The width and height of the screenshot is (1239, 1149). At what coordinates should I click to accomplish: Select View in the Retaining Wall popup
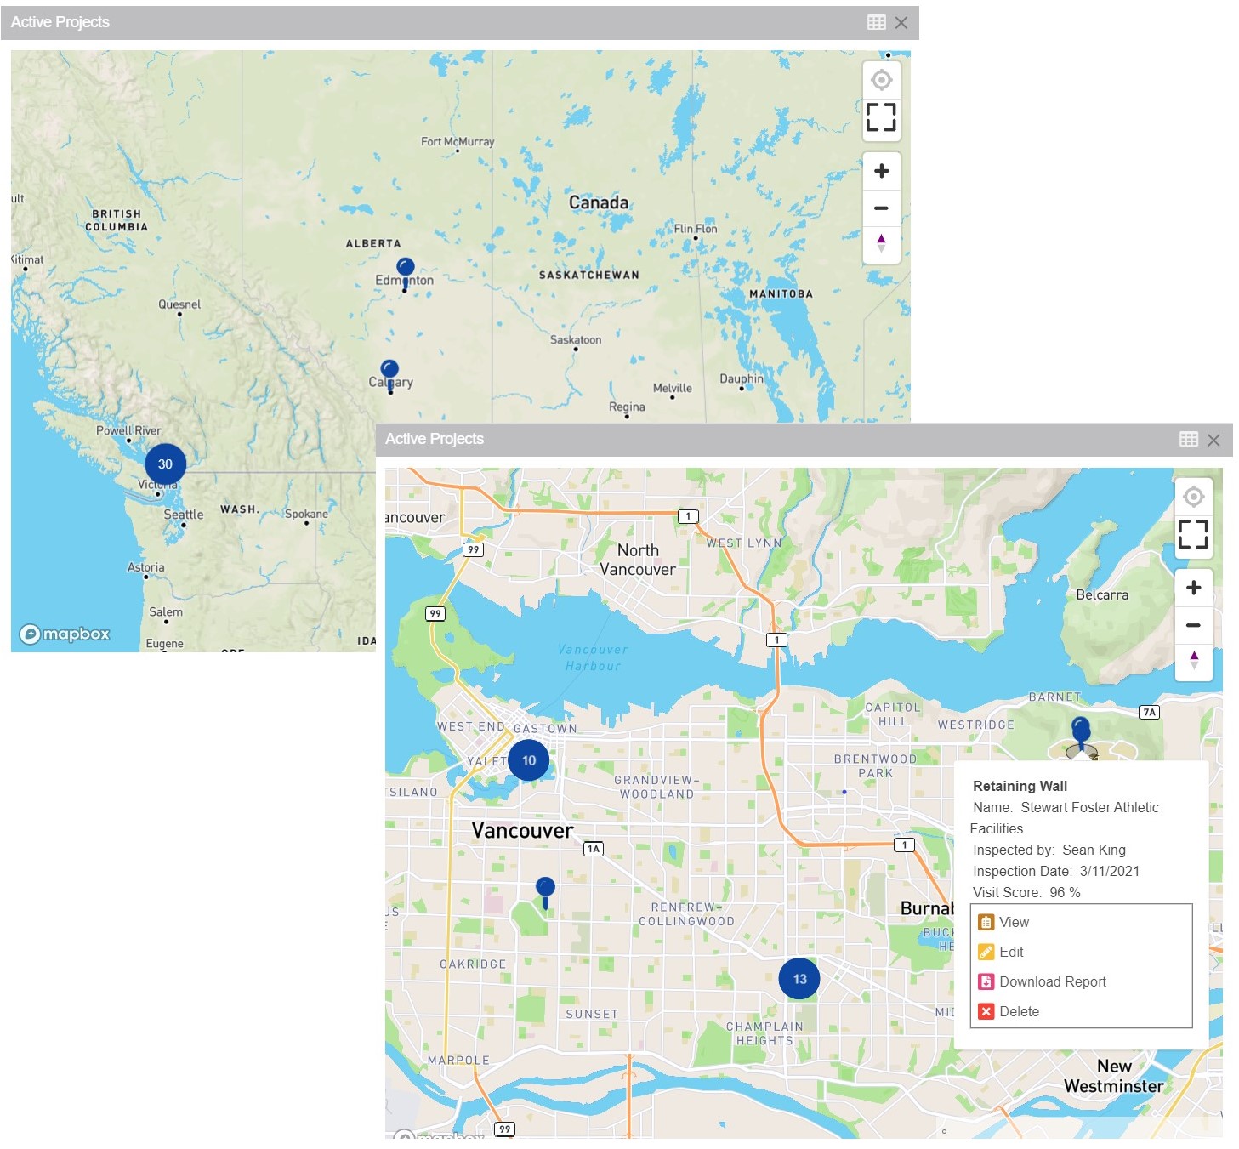pos(1013,922)
